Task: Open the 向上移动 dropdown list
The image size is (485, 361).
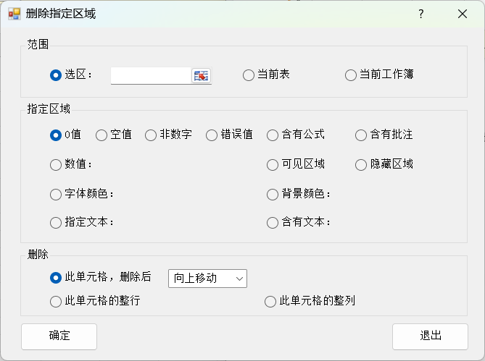Action: point(207,279)
